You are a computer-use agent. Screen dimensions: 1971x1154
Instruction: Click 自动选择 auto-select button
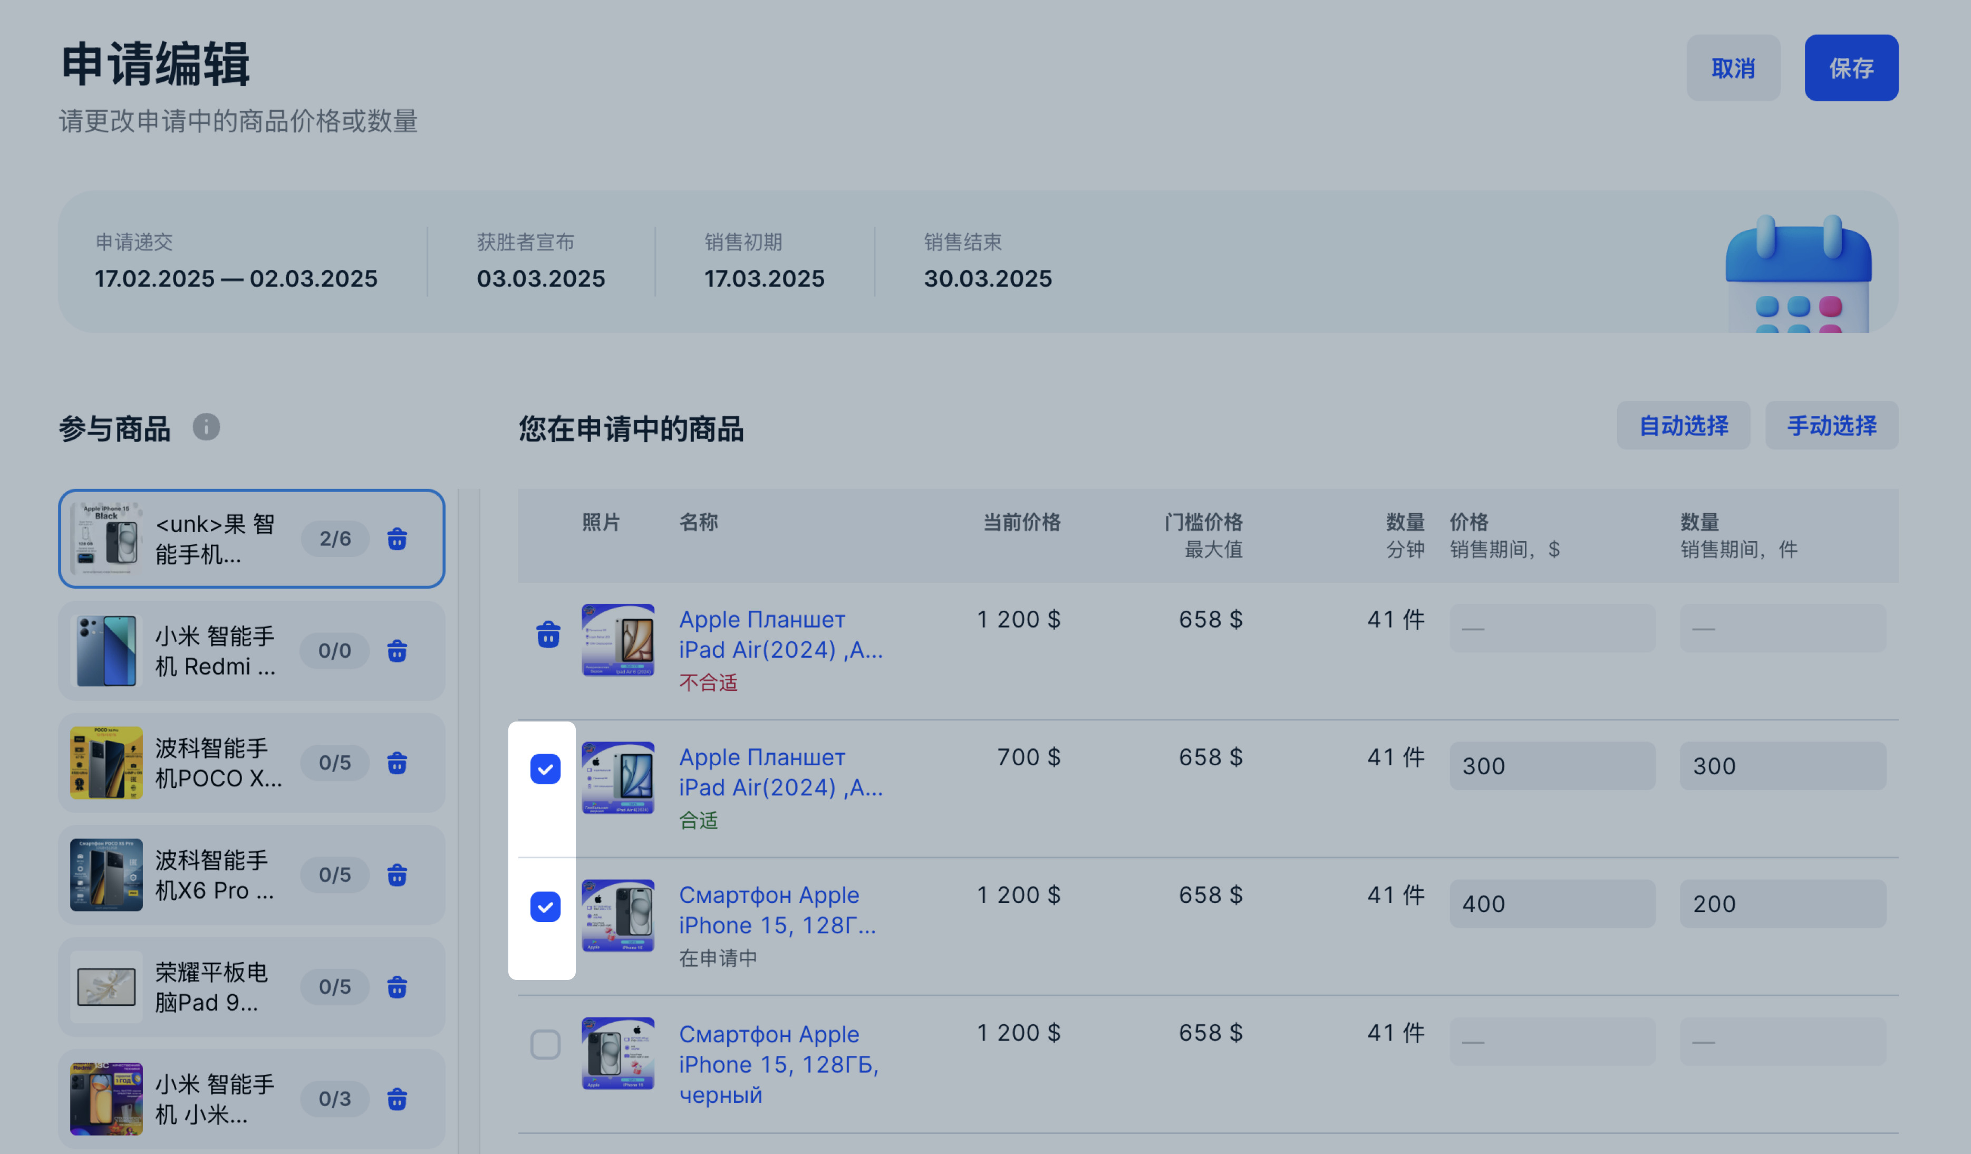(x=1683, y=426)
